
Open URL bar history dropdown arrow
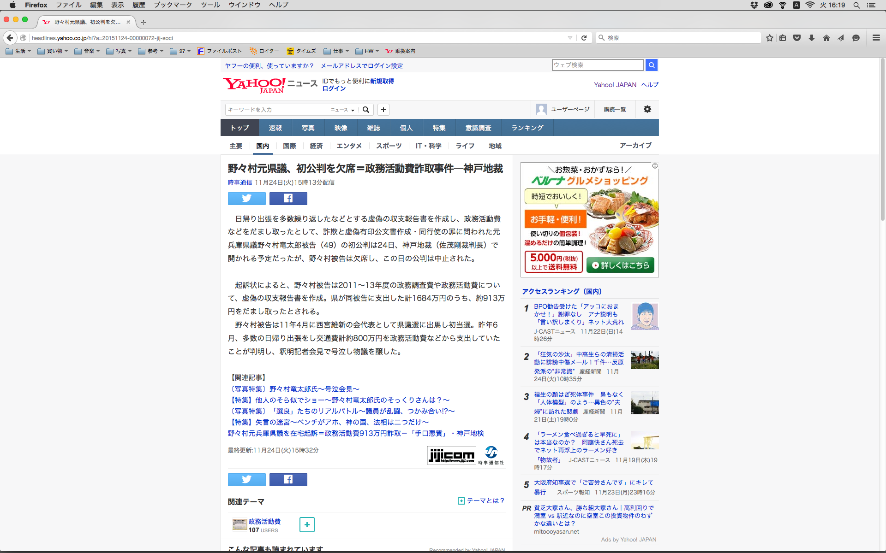pyautogui.click(x=570, y=38)
